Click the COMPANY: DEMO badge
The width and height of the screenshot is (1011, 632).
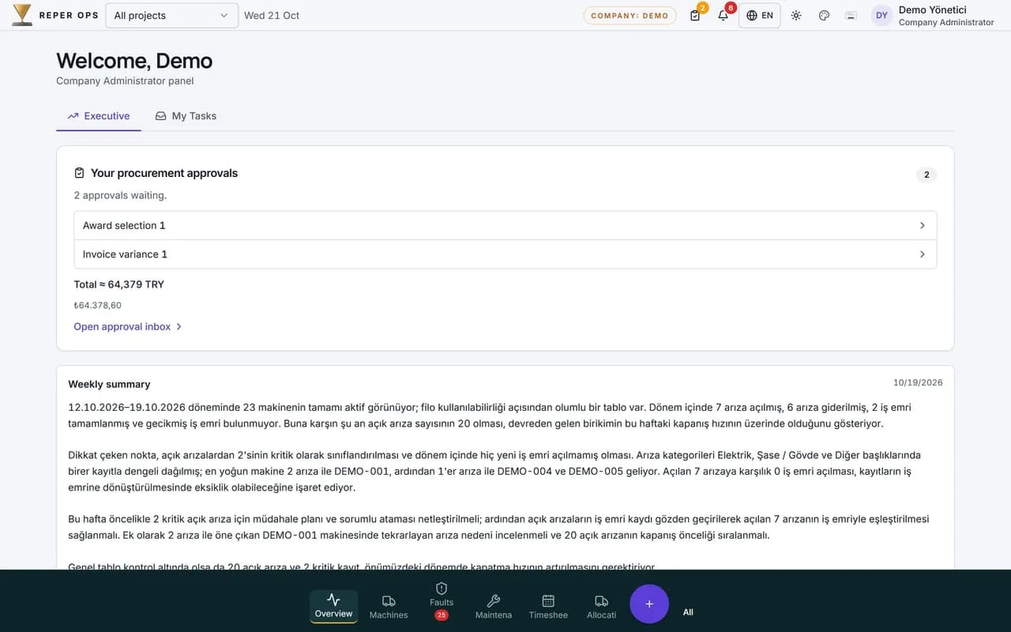630,15
